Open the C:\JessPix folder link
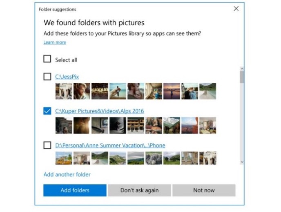Viewport: 281px width, 212px height. point(66,76)
